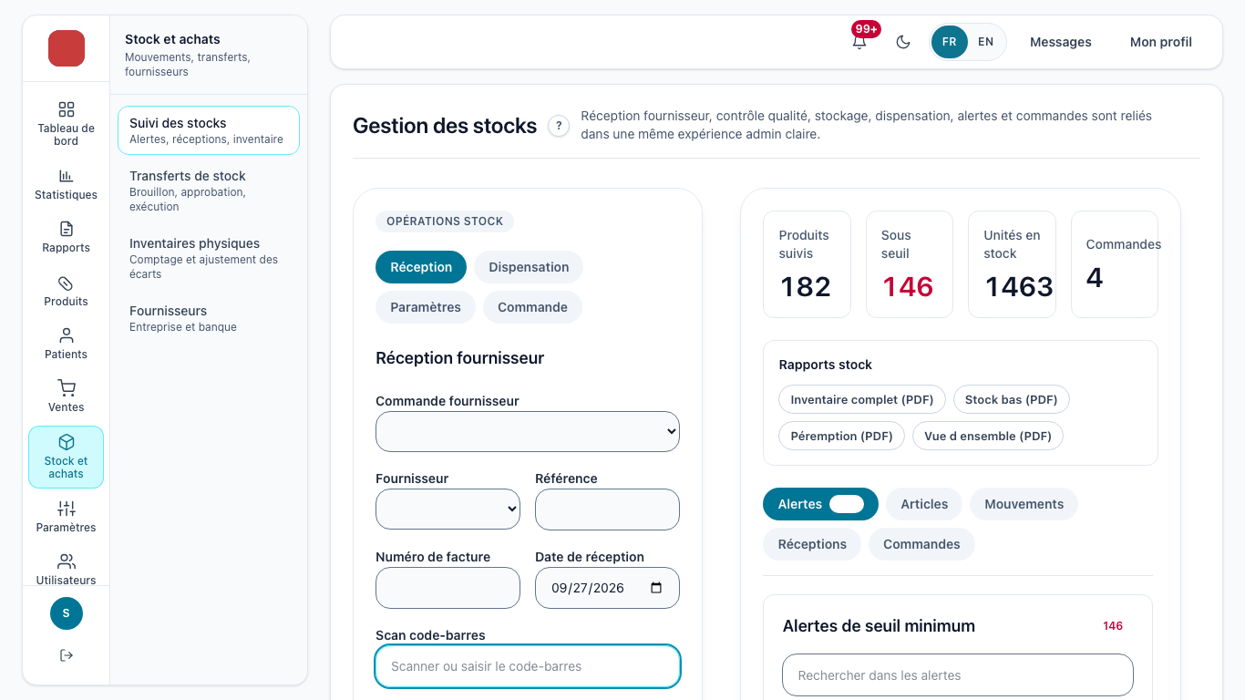Switch language to EN
The height and width of the screenshot is (700, 1245).
tap(985, 42)
